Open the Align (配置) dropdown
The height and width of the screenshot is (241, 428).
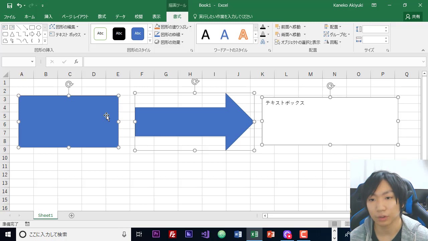click(333, 27)
